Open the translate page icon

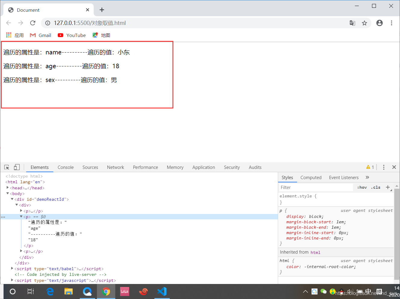[x=352, y=23]
